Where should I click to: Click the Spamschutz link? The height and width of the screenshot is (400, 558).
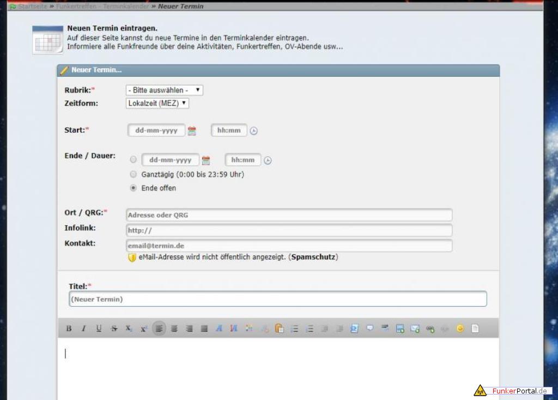pyautogui.click(x=313, y=257)
